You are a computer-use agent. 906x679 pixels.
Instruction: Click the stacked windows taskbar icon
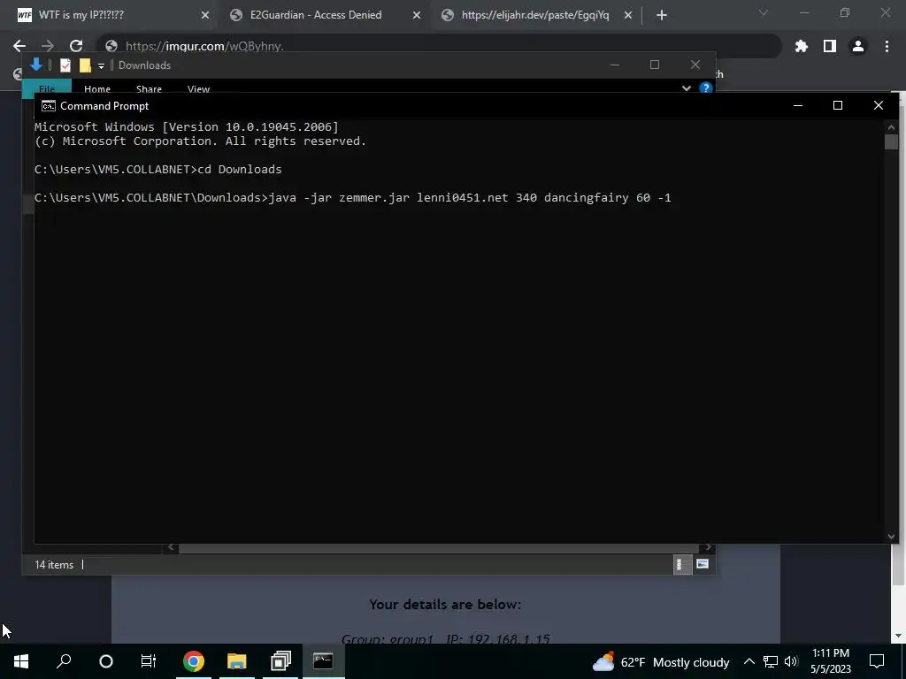tap(280, 661)
